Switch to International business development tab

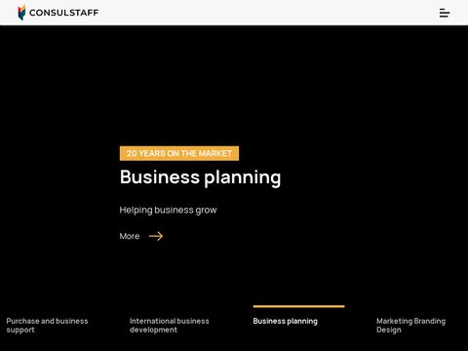170,326
